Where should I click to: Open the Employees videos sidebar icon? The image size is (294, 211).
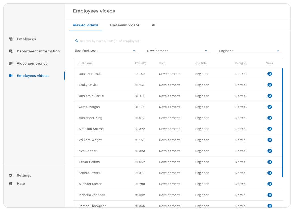point(11,75)
